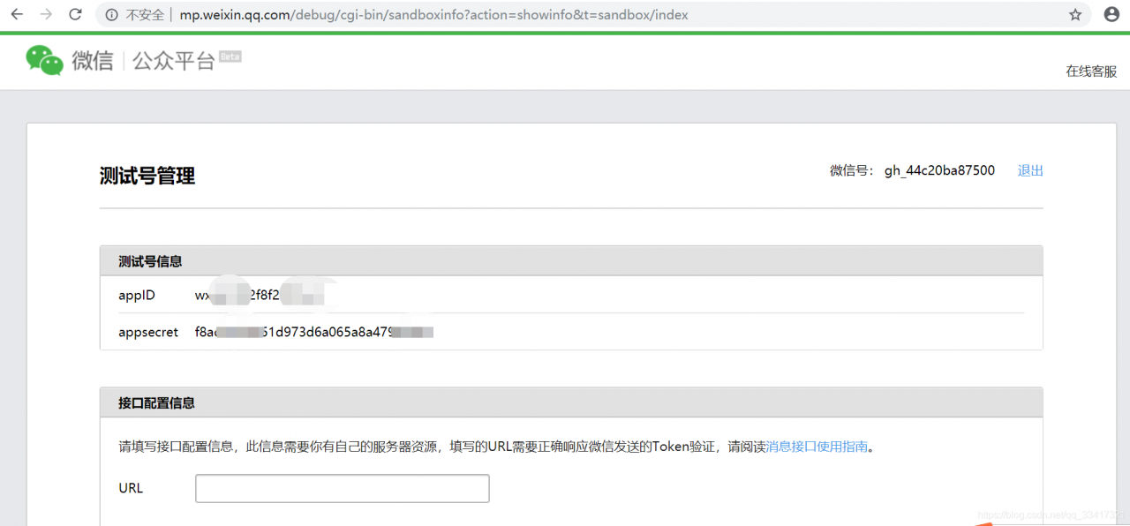Screen dimensions: 1130x526
Task: Bookmark this page with the star icon
Action: [x=1075, y=15]
